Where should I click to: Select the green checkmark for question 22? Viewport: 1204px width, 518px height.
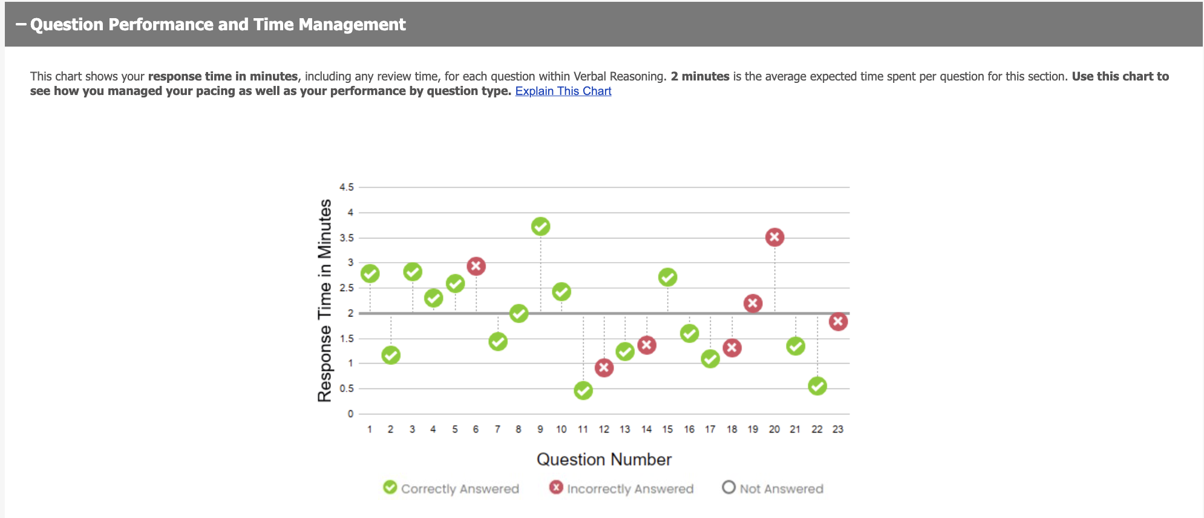[817, 386]
